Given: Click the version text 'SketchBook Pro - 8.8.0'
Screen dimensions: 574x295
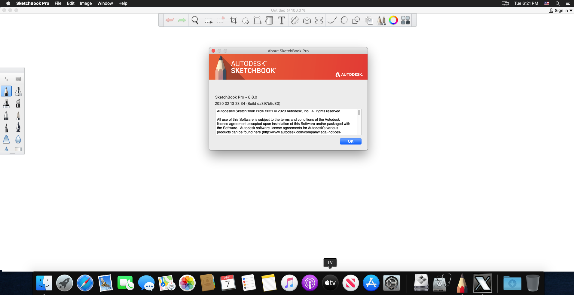Looking at the screenshot, I should pyautogui.click(x=236, y=97).
